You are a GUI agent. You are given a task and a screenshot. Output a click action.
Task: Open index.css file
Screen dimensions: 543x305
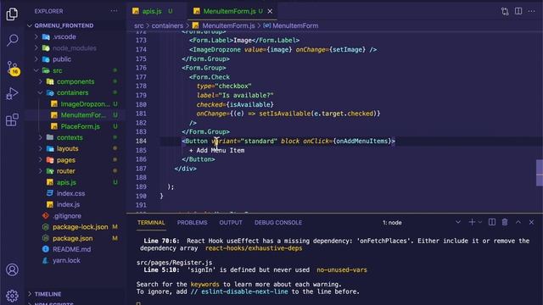coord(70,194)
